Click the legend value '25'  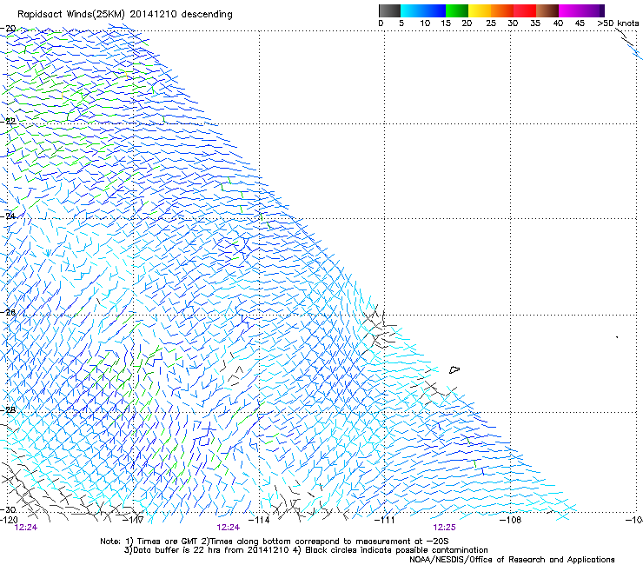pyautogui.click(x=491, y=23)
